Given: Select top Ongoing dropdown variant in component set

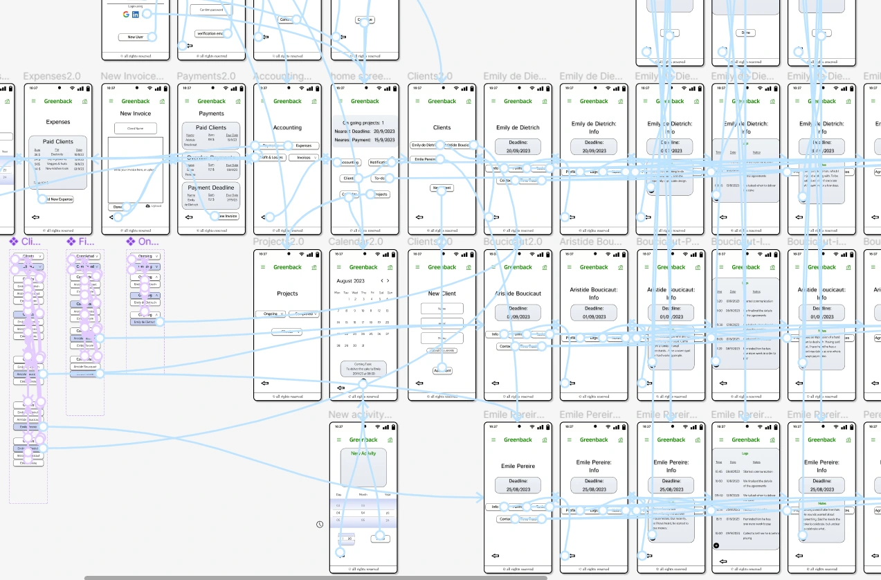Looking at the screenshot, I should tap(145, 256).
